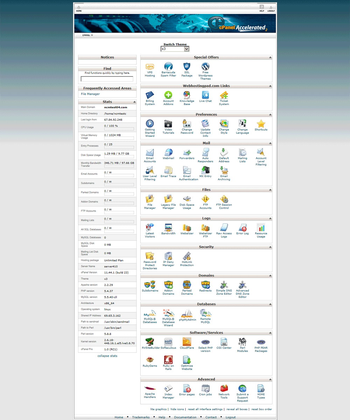Click the File Manager frequently accessed link
Screen dimensions: 350x420
point(90,94)
